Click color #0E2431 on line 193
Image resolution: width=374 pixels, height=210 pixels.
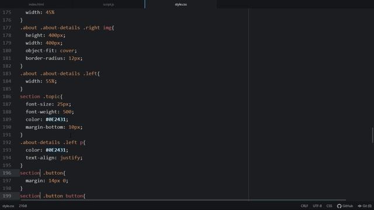56,150
